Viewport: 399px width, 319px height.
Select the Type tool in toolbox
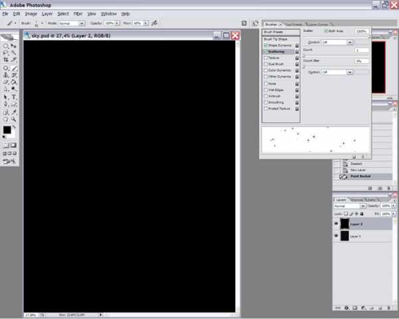(x=14, y=96)
